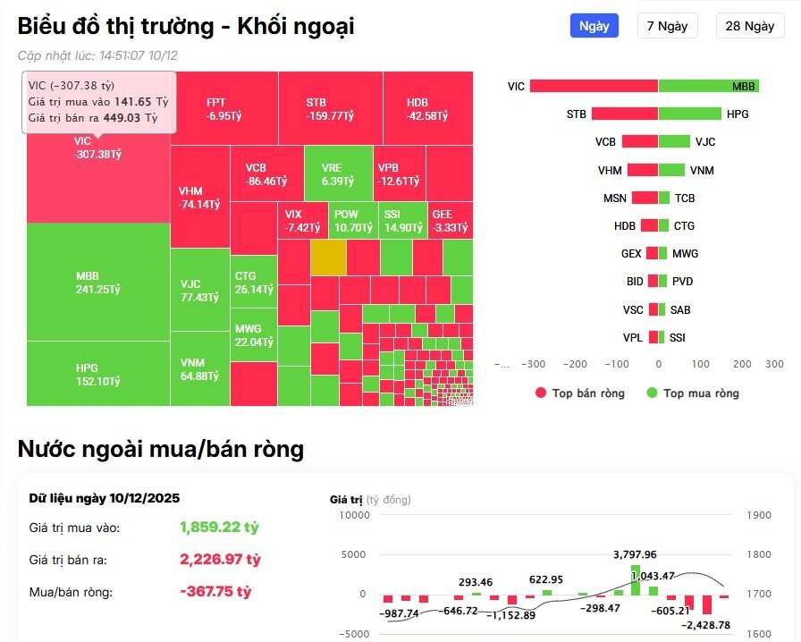The height and width of the screenshot is (642, 801).
Task: Select the active "Ngày" time button
Action: 593,26
